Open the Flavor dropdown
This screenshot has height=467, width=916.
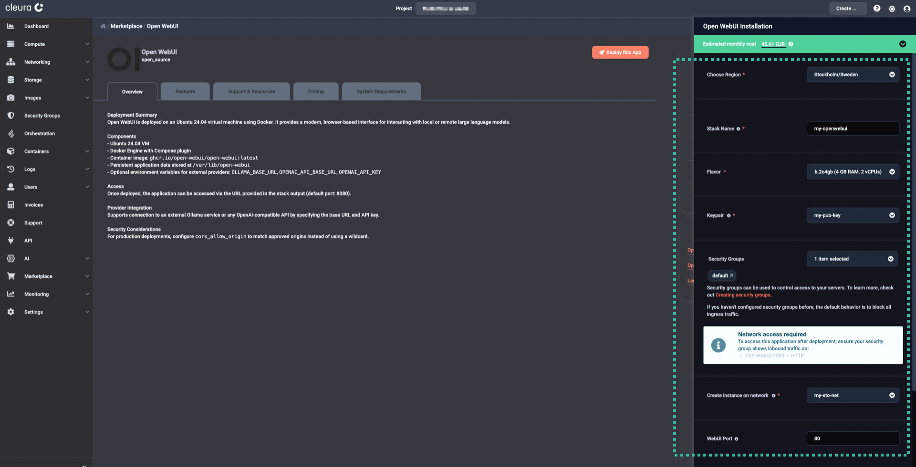point(853,172)
